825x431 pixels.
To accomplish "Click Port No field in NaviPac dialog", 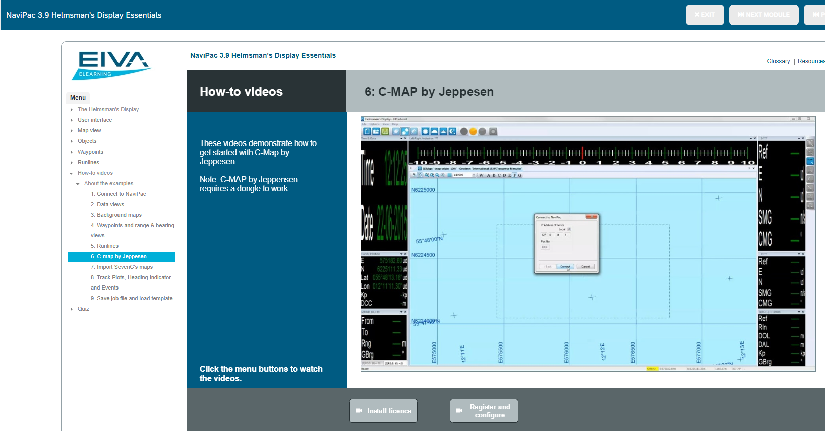I will (545, 247).
